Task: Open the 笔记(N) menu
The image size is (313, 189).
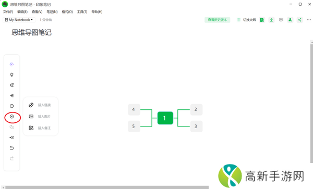Action: [52, 12]
